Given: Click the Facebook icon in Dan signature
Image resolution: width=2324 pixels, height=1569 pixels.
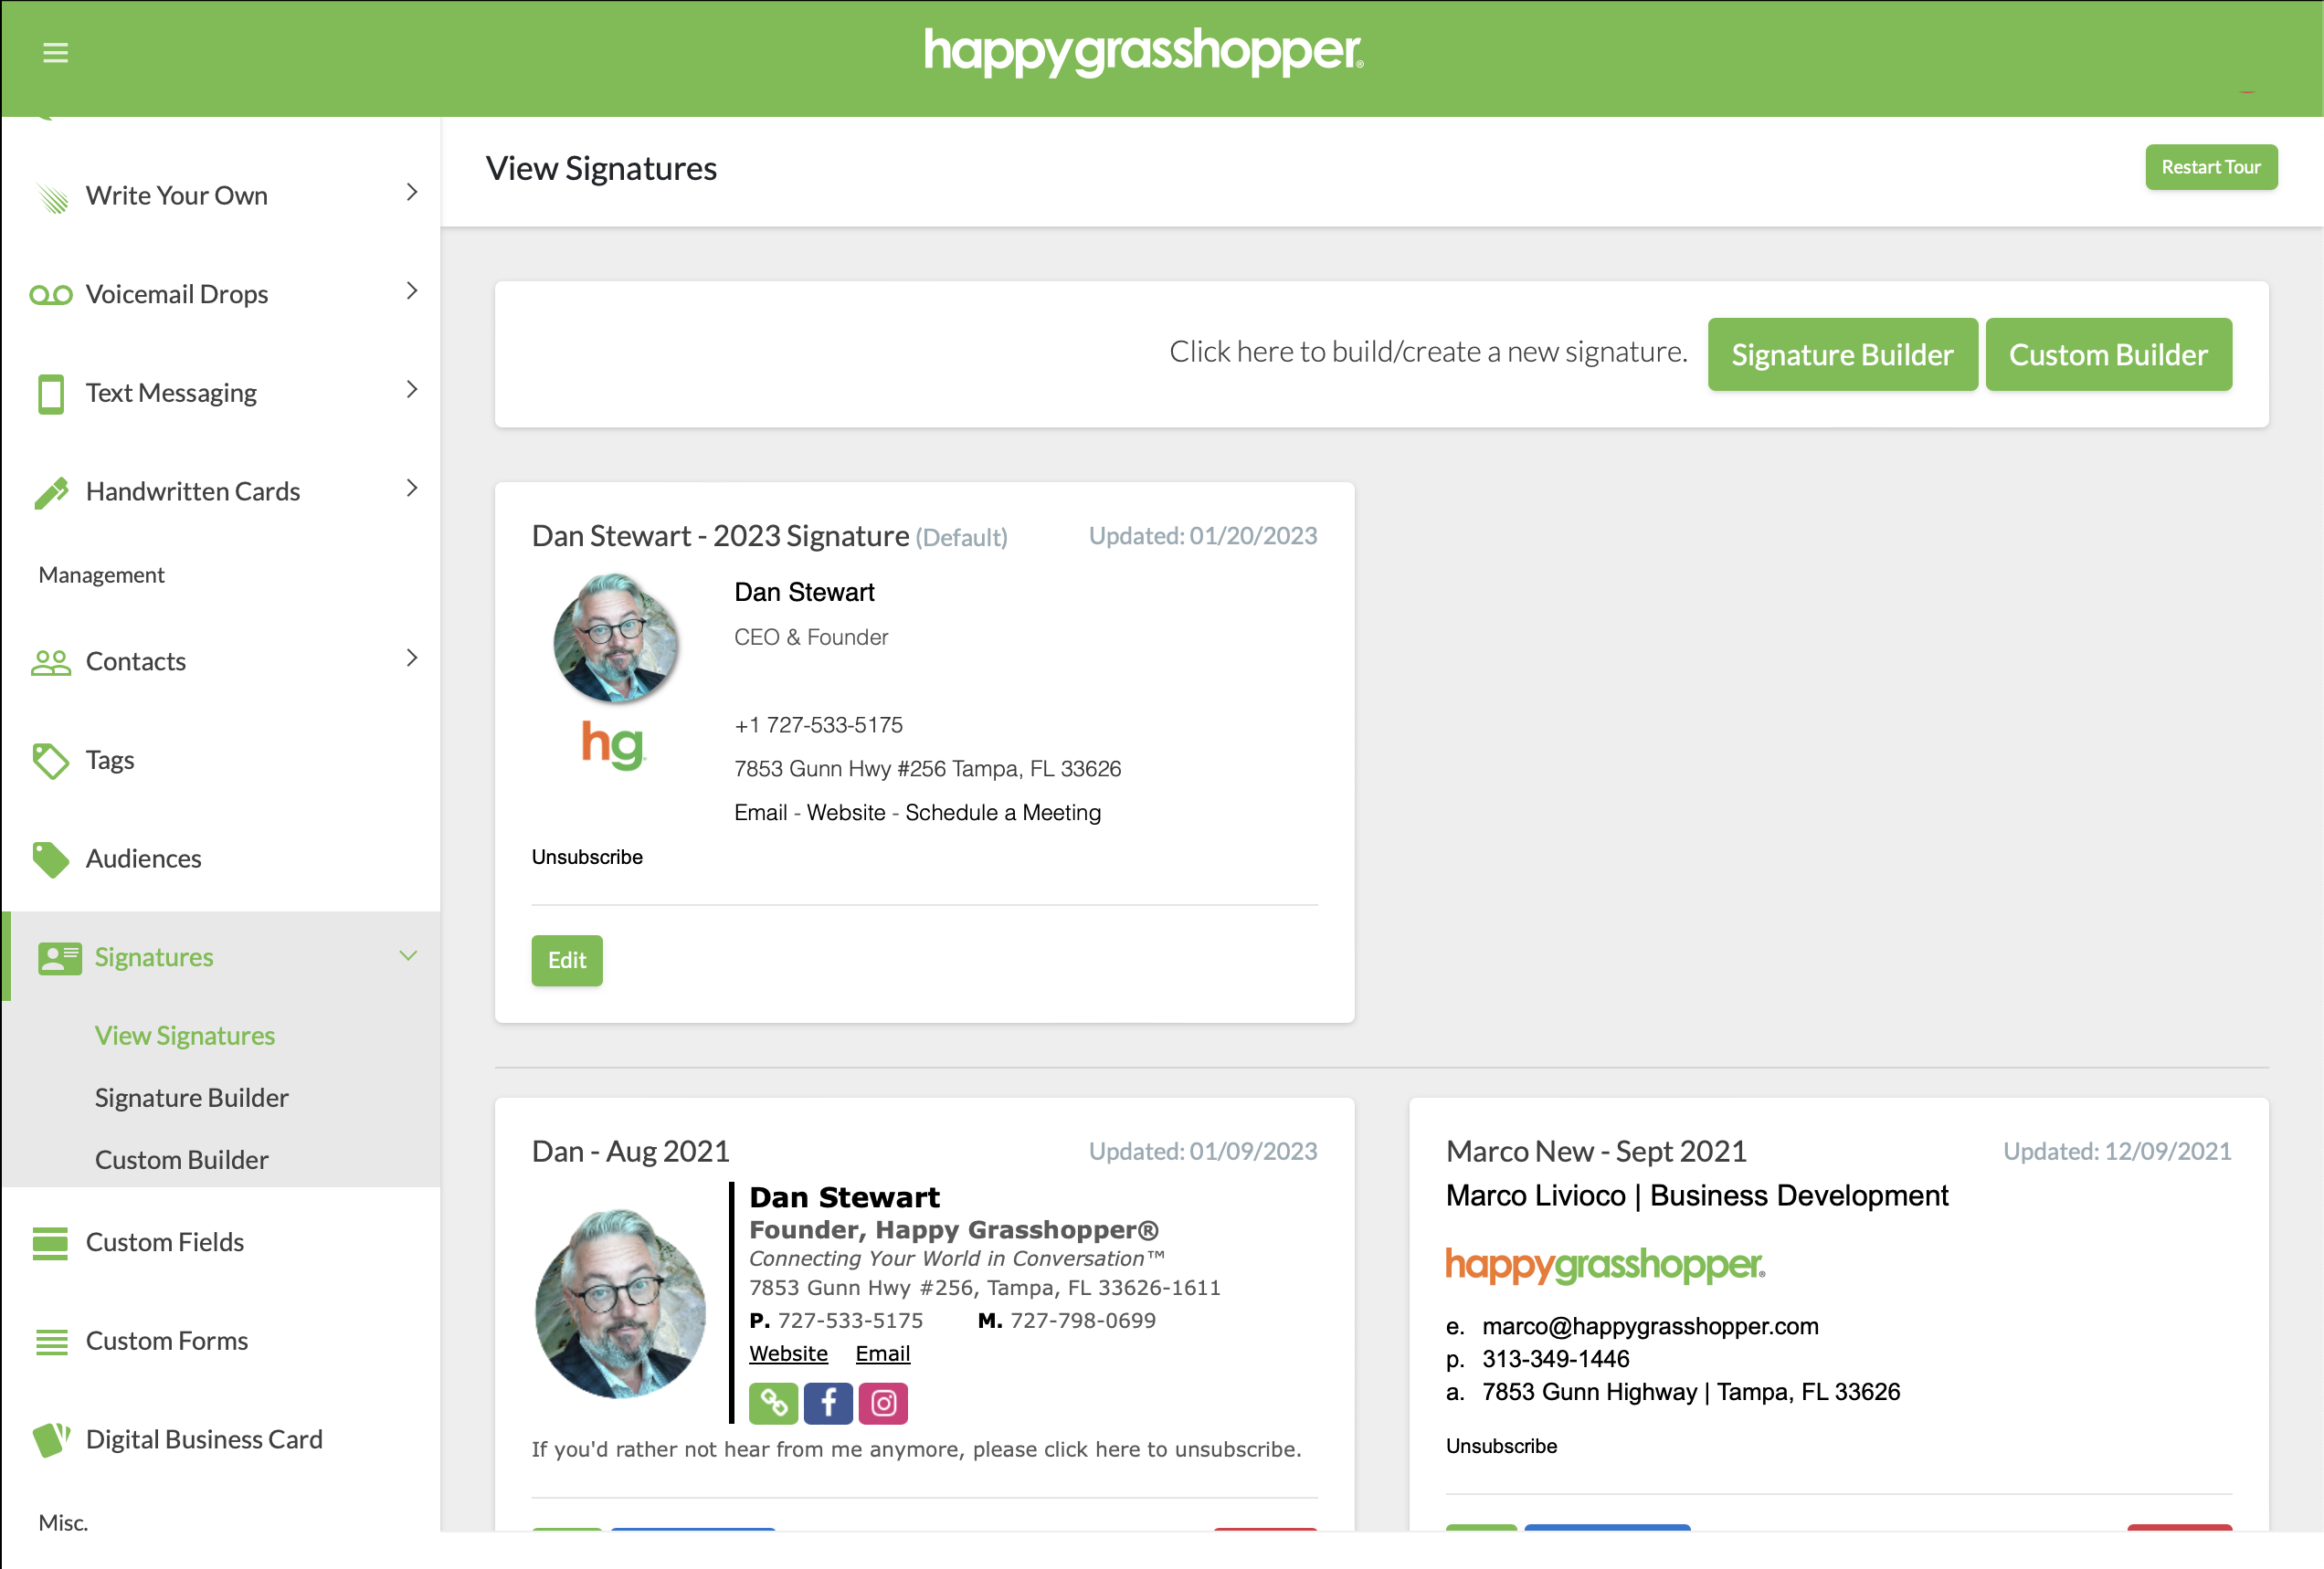Looking at the screenshot, I should coord(828,1404).
